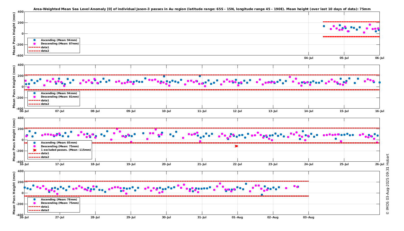Click the '11-Jul' date tick label
This screenshot has width=404, height=231.
click(x=202, y=111)
